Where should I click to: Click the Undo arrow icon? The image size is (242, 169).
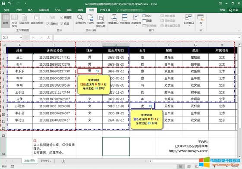pyautogui.click(x=10, y=3)
